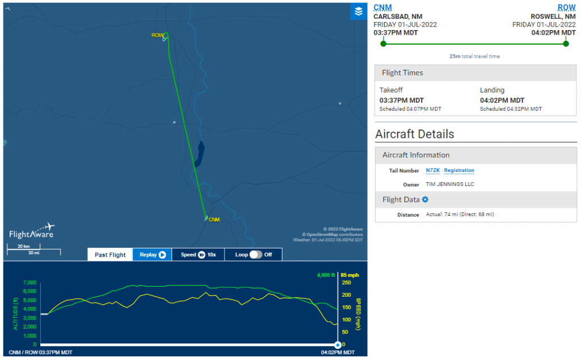Toggle the Loop switch
Image resolution: width=581 pixels, height=358 pixels.
(256, 255)
